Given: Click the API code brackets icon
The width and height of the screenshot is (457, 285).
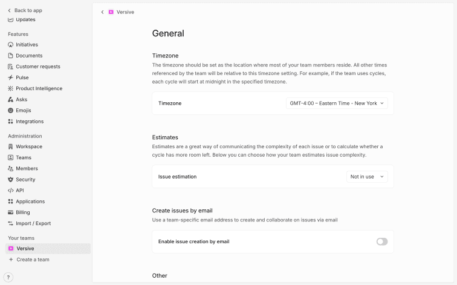Looking at the screenshot, I should pos(10,191).
